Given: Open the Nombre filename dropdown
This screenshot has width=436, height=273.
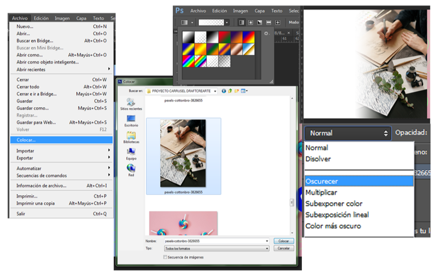Looking at the screenshot, I should (x=267, y=241).
